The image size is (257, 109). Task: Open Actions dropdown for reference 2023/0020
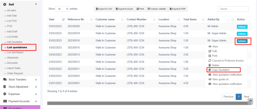point(242,27)
